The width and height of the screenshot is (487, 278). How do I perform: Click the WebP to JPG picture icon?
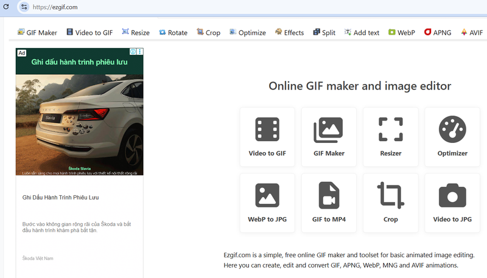click(267, 195)
